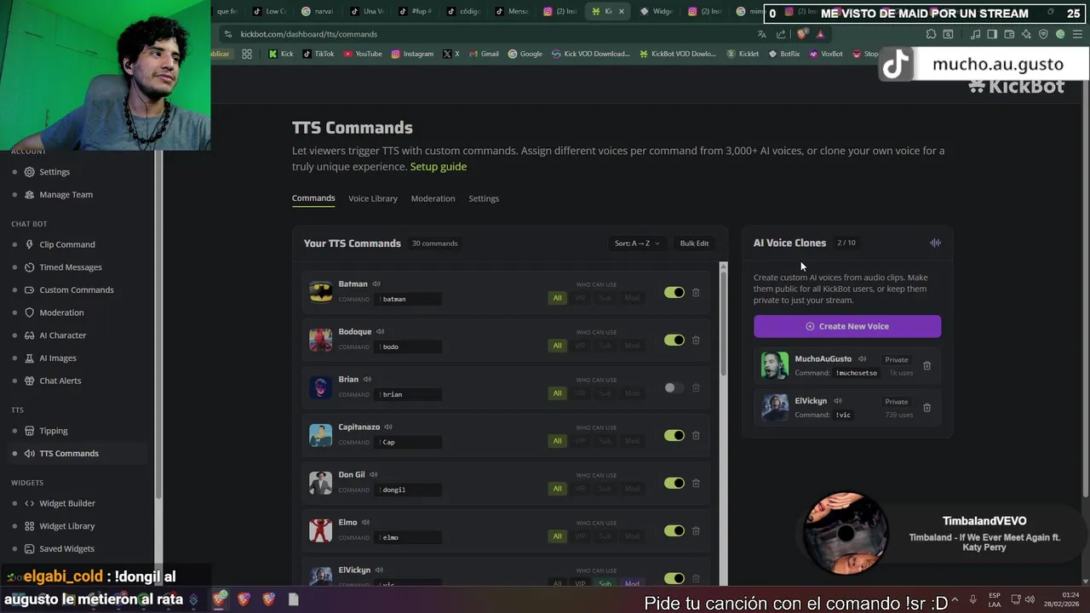Click the Private badge for MuchoAuGusto
Image resolution: width=1090 pixels, height=613 pixels.
[897, 360]
